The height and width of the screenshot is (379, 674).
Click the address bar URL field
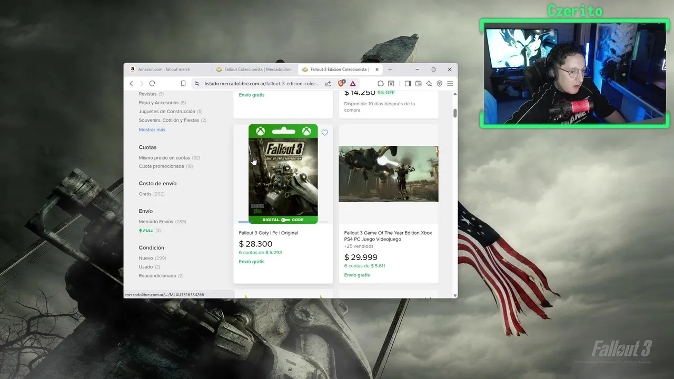pos(262,83)
